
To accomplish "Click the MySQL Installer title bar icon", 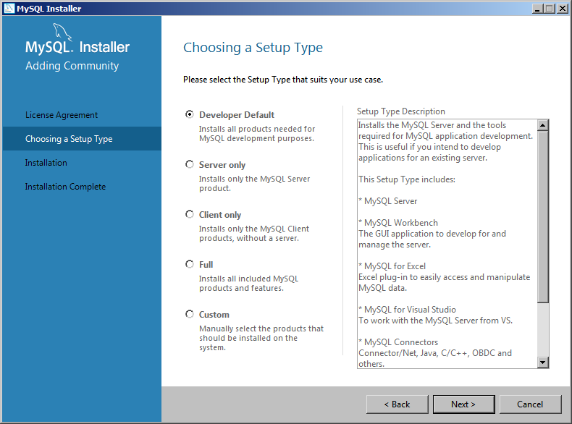I will coord(9,8).
